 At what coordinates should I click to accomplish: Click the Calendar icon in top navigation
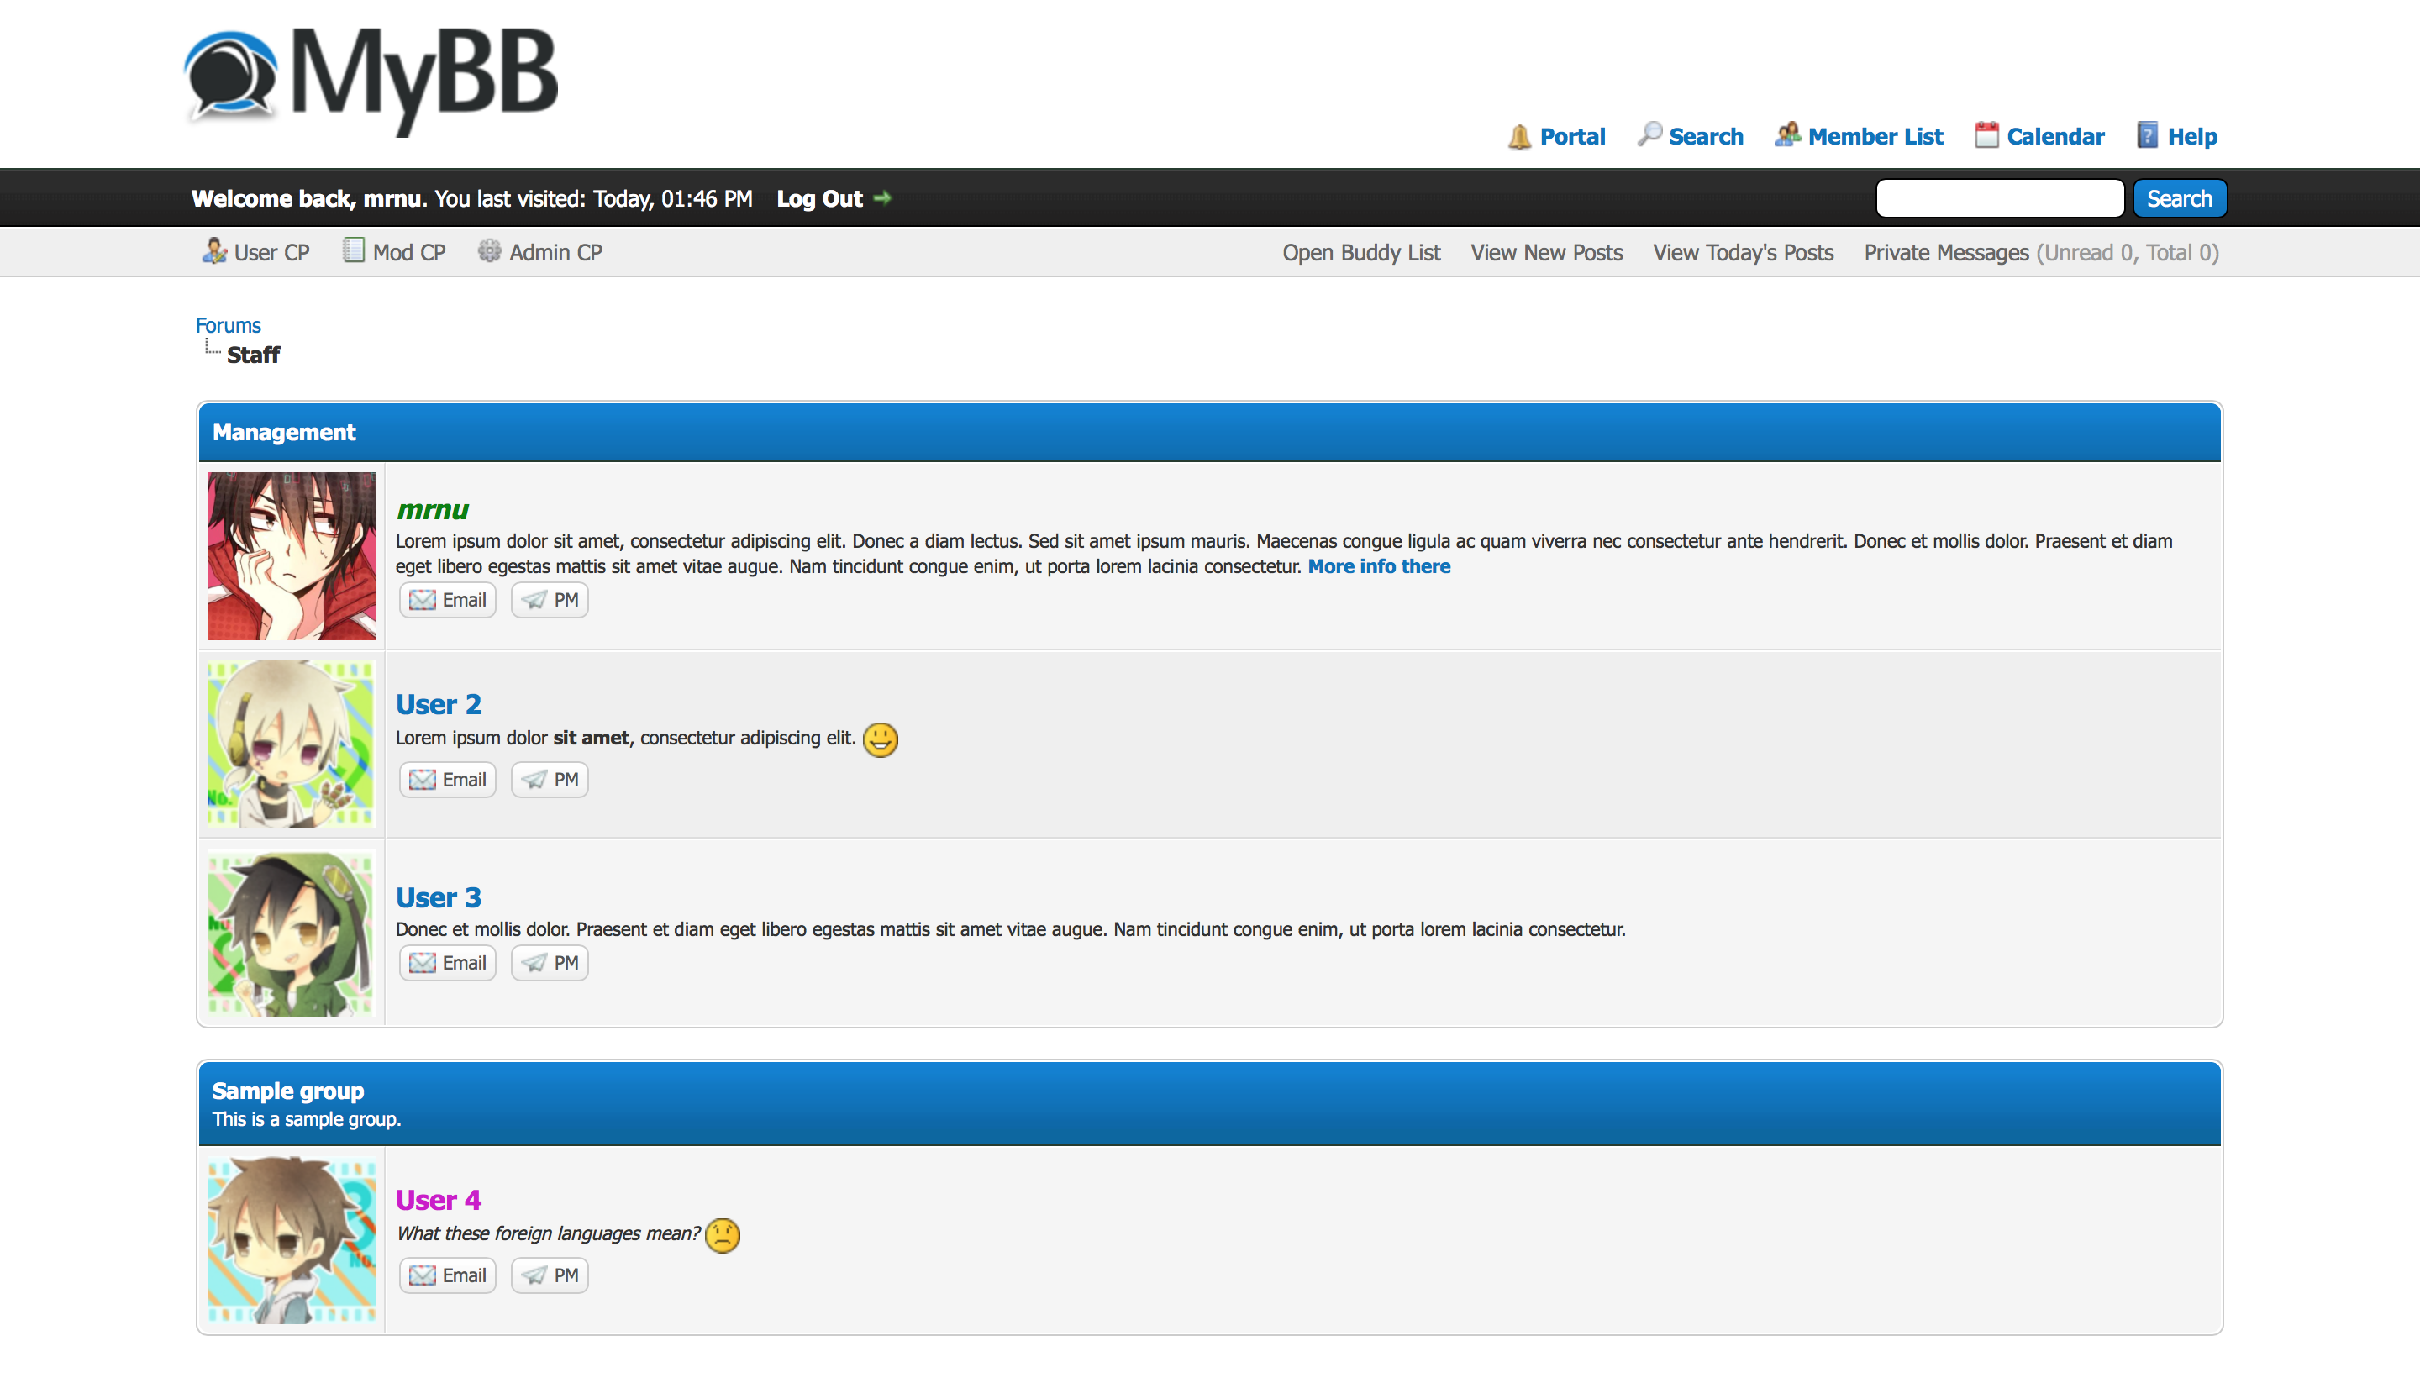click(1986, 136)
